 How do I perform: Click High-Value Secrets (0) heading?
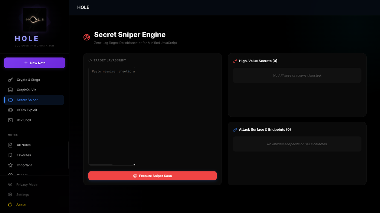pyautogui.click(x=258, y=61)
